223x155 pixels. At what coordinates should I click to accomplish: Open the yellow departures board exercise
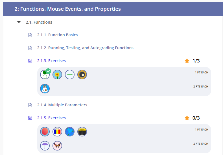(82, 132)
